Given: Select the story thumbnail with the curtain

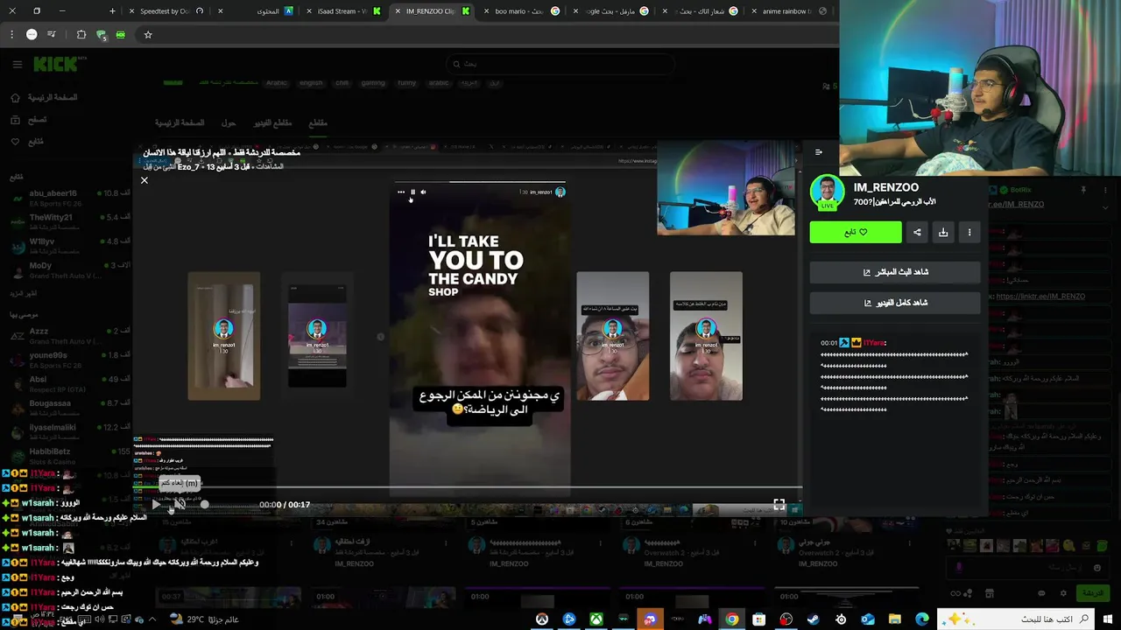Looking at the screenshot, I should pos(223,336).
